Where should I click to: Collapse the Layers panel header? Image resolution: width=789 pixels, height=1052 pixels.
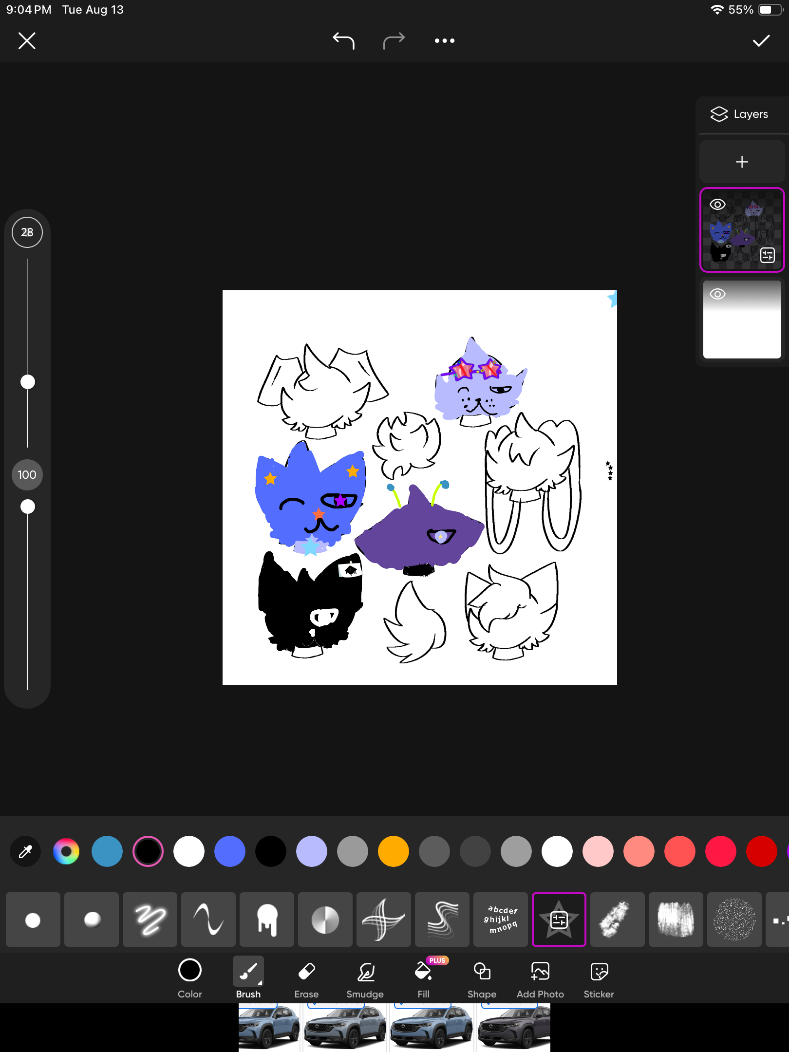739,114
